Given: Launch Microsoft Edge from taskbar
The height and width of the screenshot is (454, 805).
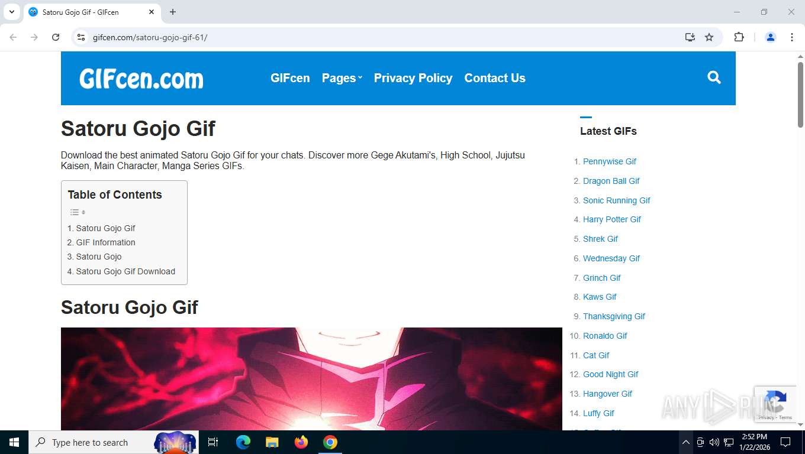Looking at the screenshot, I should pos(243,442).
